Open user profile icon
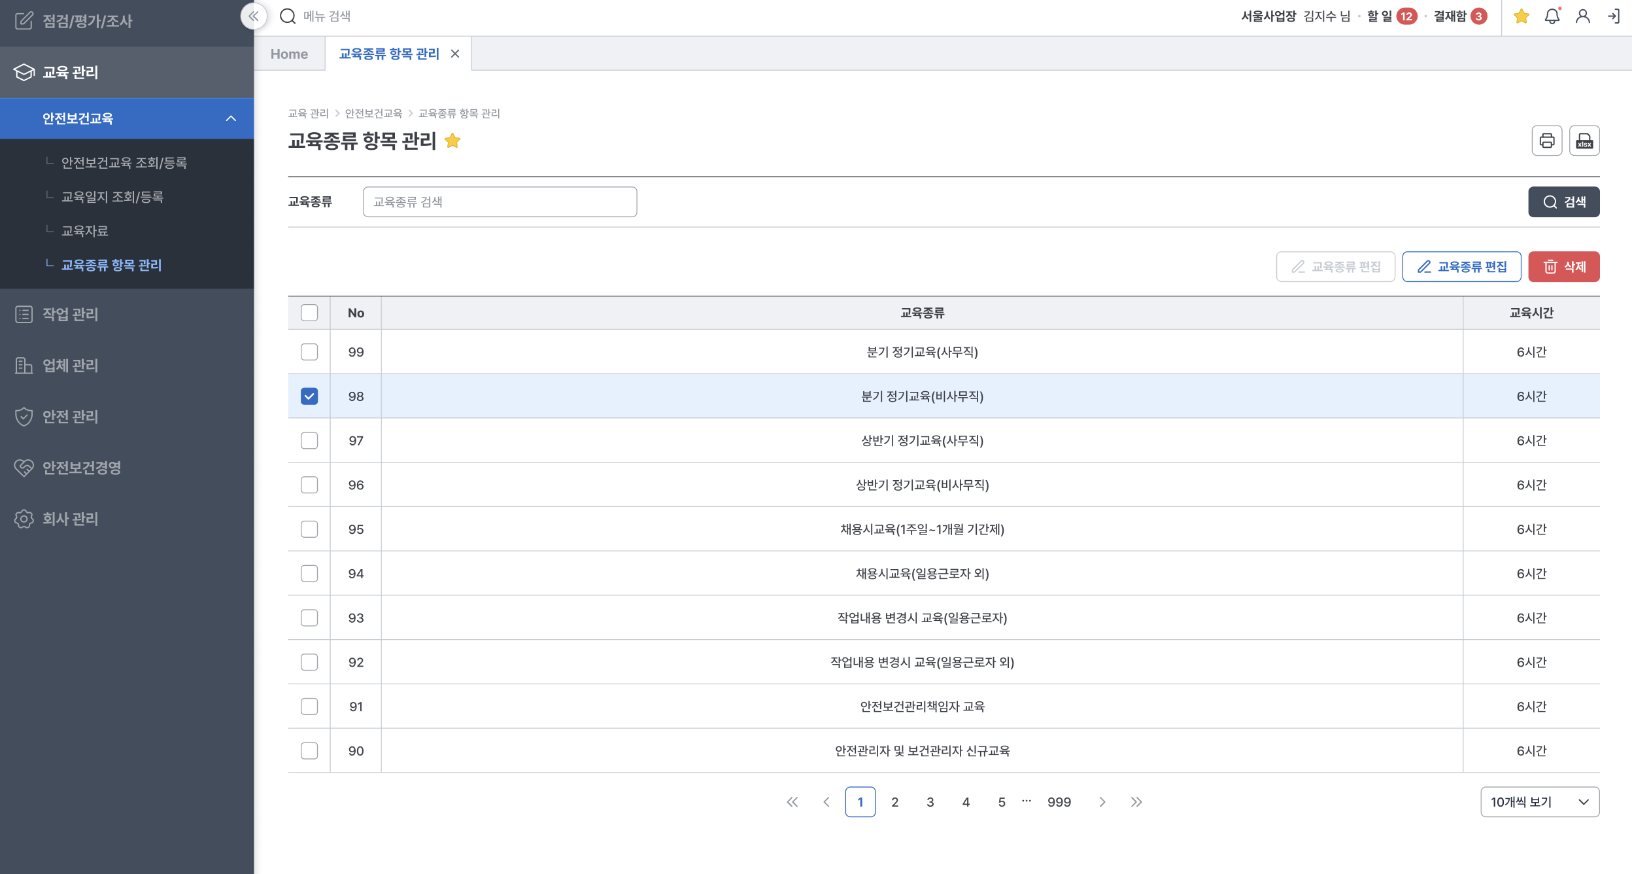 coord(1583,16)
